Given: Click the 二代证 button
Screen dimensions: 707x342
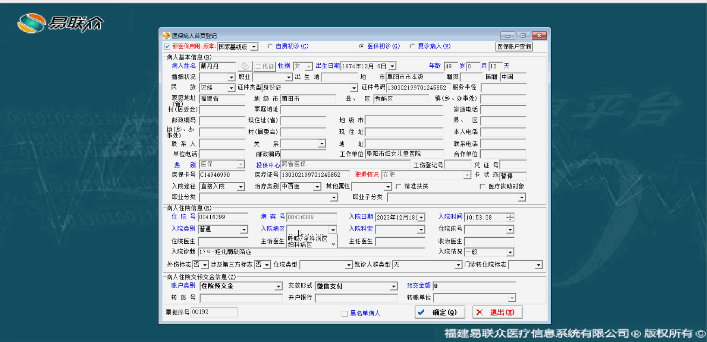Looking at the screenshot, I should coord(265,66).
